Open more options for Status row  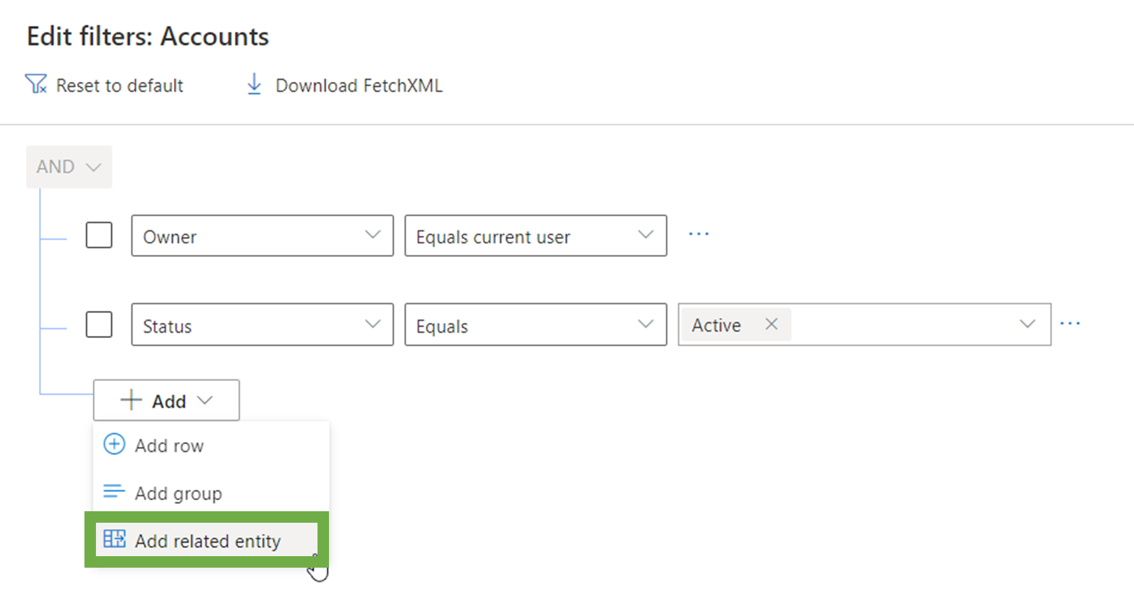tap(1070, 324)
